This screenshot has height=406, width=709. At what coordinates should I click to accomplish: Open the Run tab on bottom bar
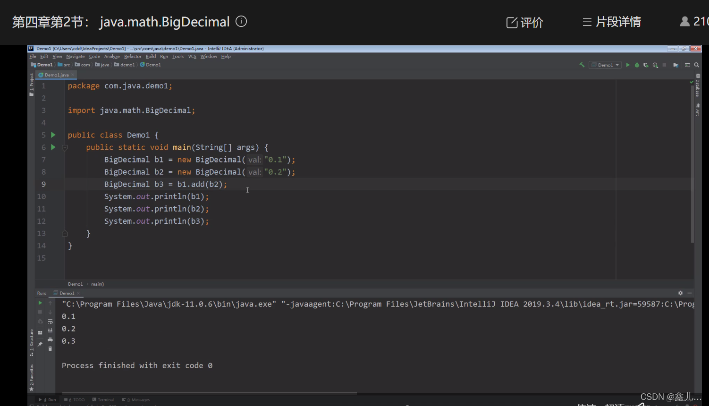pyautogui.click(x=47, y=400)
